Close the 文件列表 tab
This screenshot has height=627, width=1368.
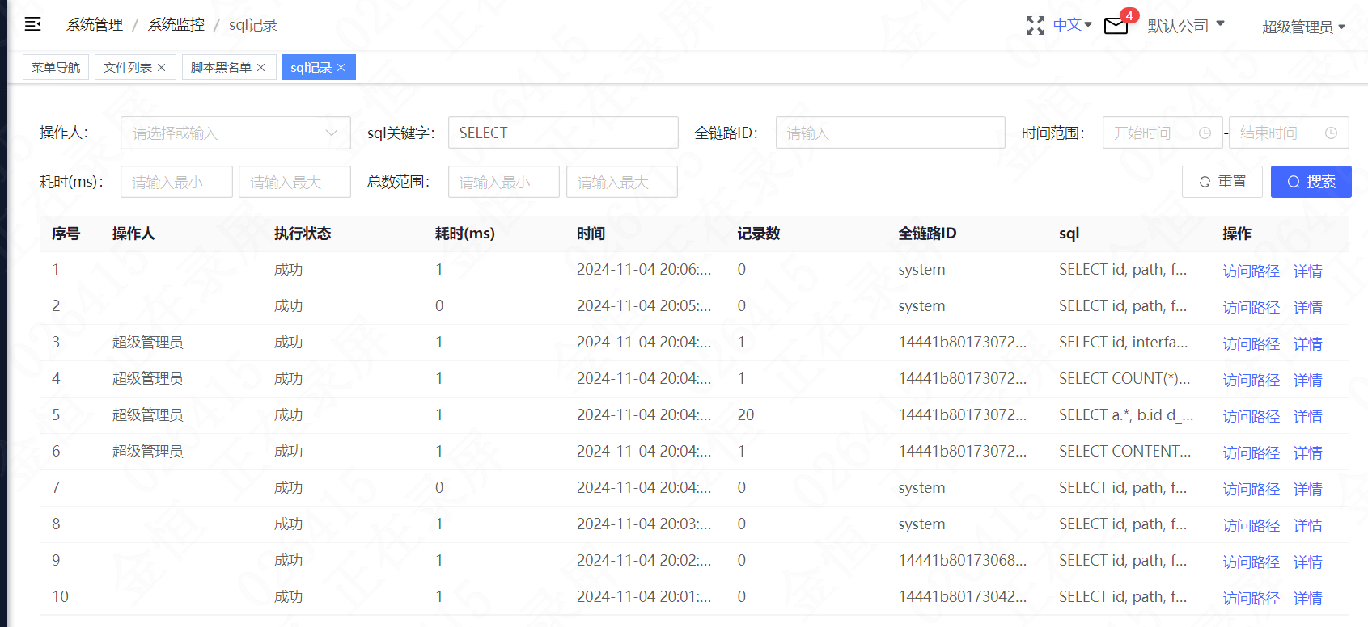click(x=161, y=68)
